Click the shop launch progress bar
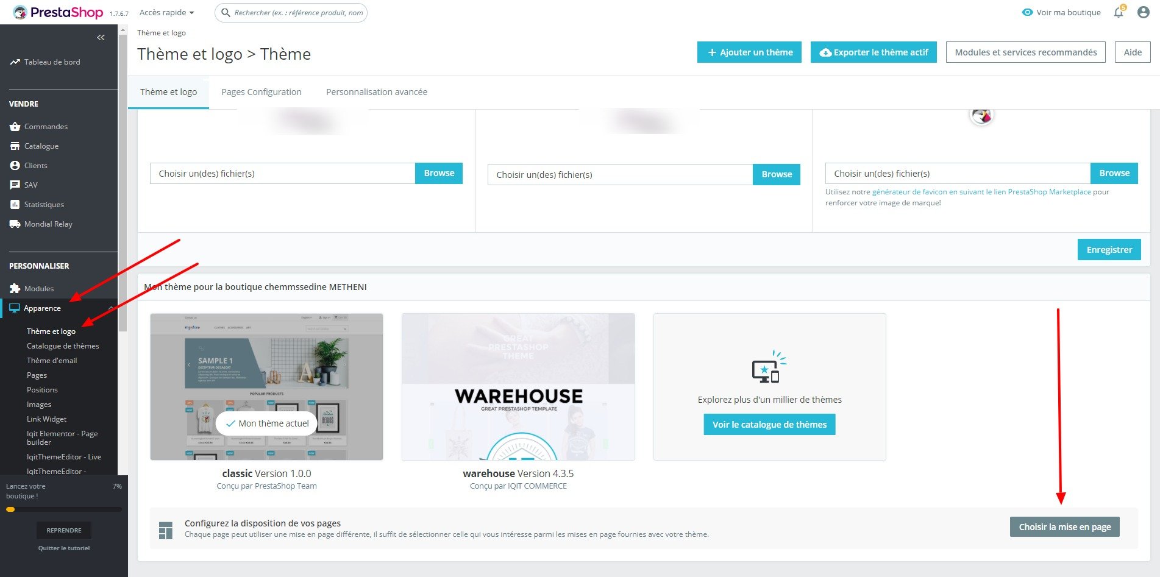1160x577 pixels. [64, 509]
